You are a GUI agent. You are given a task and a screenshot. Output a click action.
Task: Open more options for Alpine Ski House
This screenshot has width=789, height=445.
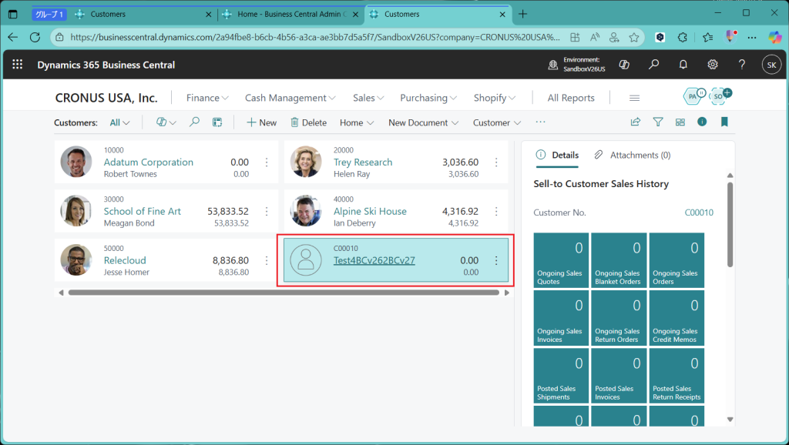(x=496, y=211)
